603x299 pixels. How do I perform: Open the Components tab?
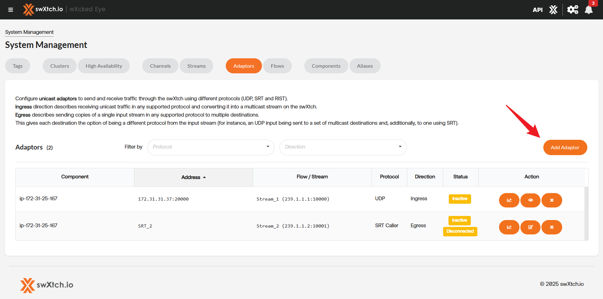coord(326,66)
